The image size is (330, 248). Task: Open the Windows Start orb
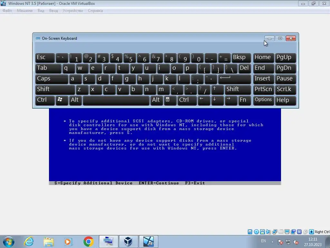click(9, 242)
